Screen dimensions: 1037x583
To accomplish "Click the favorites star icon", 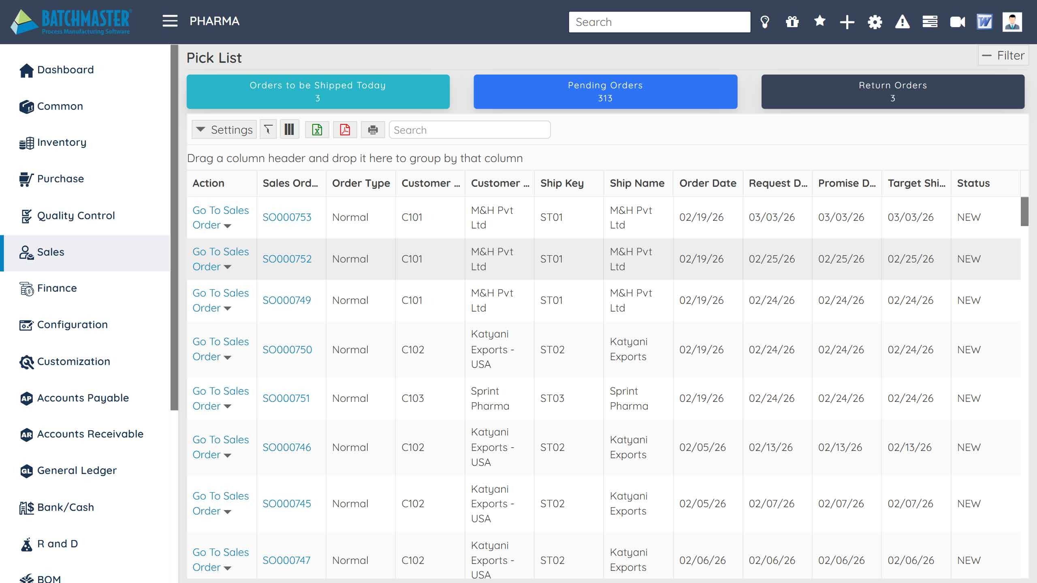I will click(819, 21).
